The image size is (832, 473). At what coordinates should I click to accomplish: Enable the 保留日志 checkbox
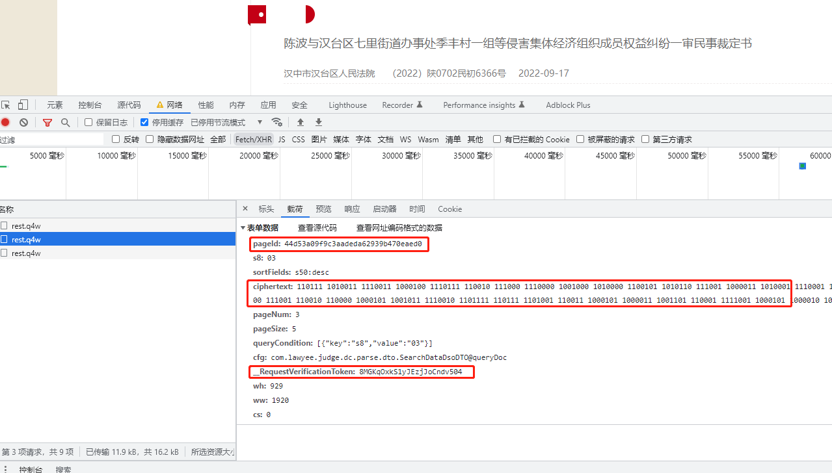click(89, 122)
